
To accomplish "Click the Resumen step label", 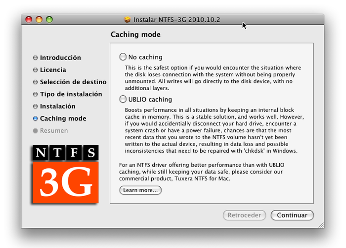I will (x=54, y=131).
